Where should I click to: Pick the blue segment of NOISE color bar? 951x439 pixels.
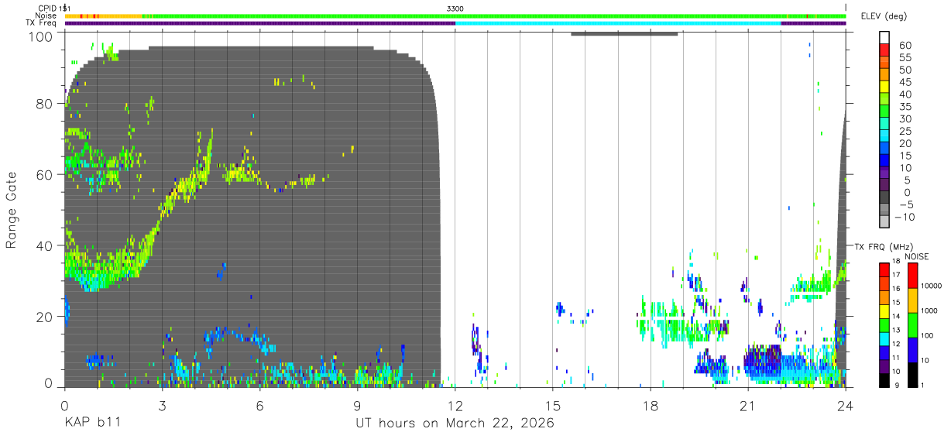point(913,350)
